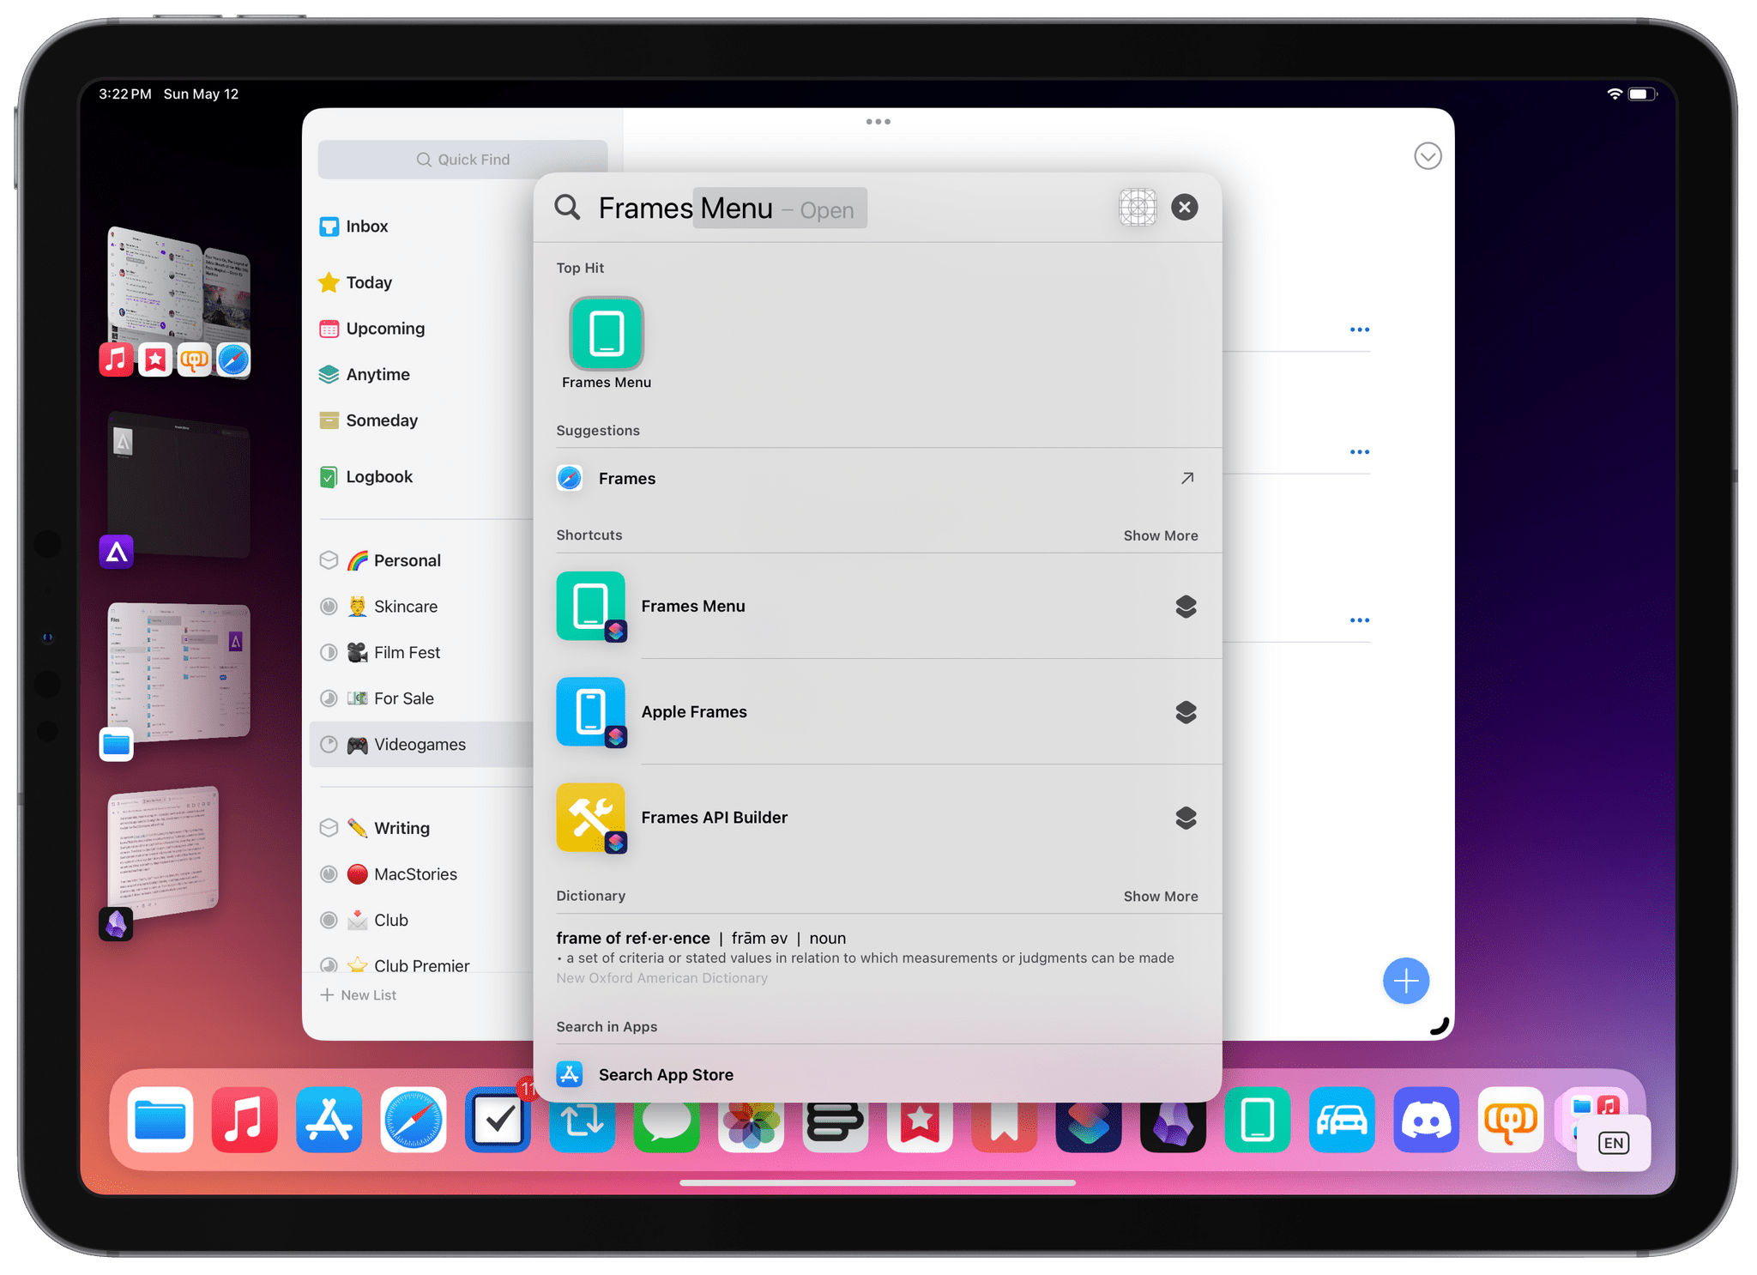This screenshot has width=1757, height=1275.
Task: Open the orange chat-bubble app in the dock
Action: click(x=1510, y=1121)
